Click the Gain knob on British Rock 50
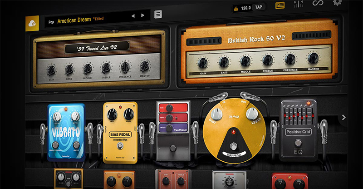The image size is (363, 189). pos(203,63)
